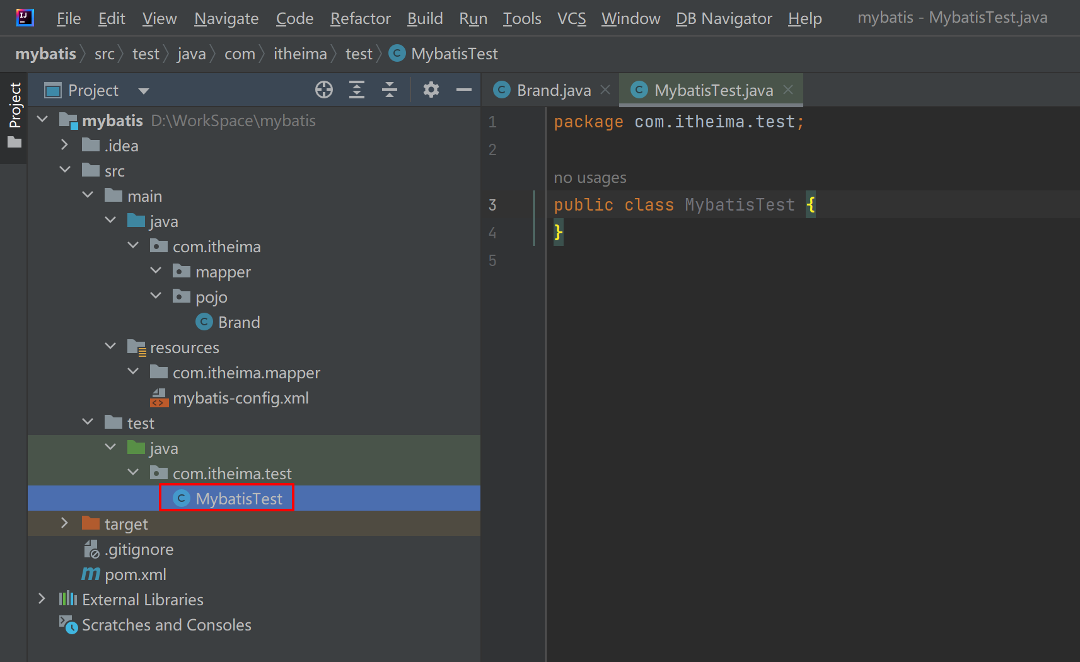Open the DB Navigator menu
This screenshot has height=662, width=1080.
point(724,19)
